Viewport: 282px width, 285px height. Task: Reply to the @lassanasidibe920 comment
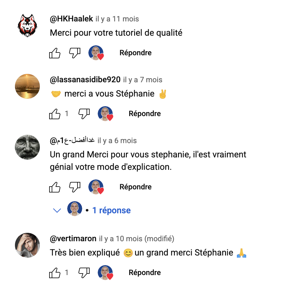pyautogui.click(x=145, y=114)
